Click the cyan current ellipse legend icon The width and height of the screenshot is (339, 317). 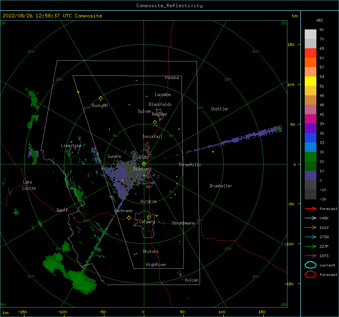point(310,265)
